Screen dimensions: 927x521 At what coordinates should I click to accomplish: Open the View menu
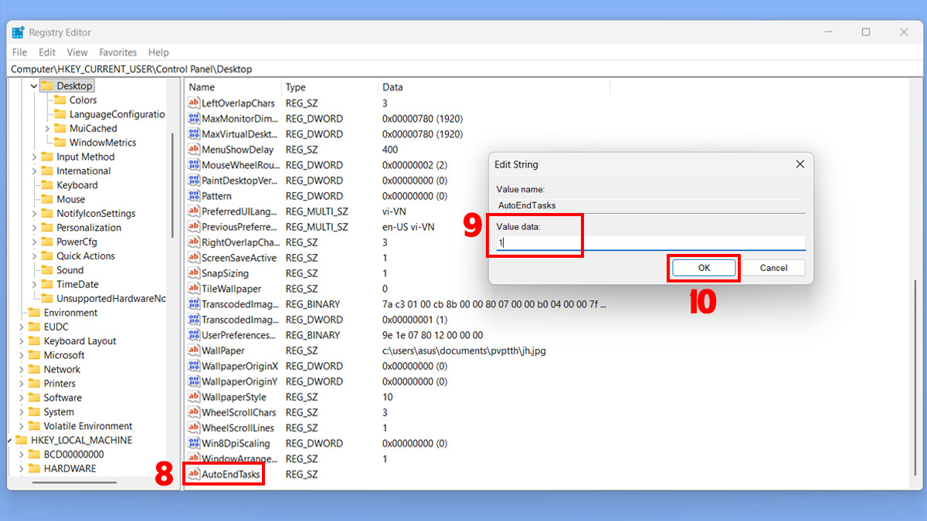pos(77,52)
